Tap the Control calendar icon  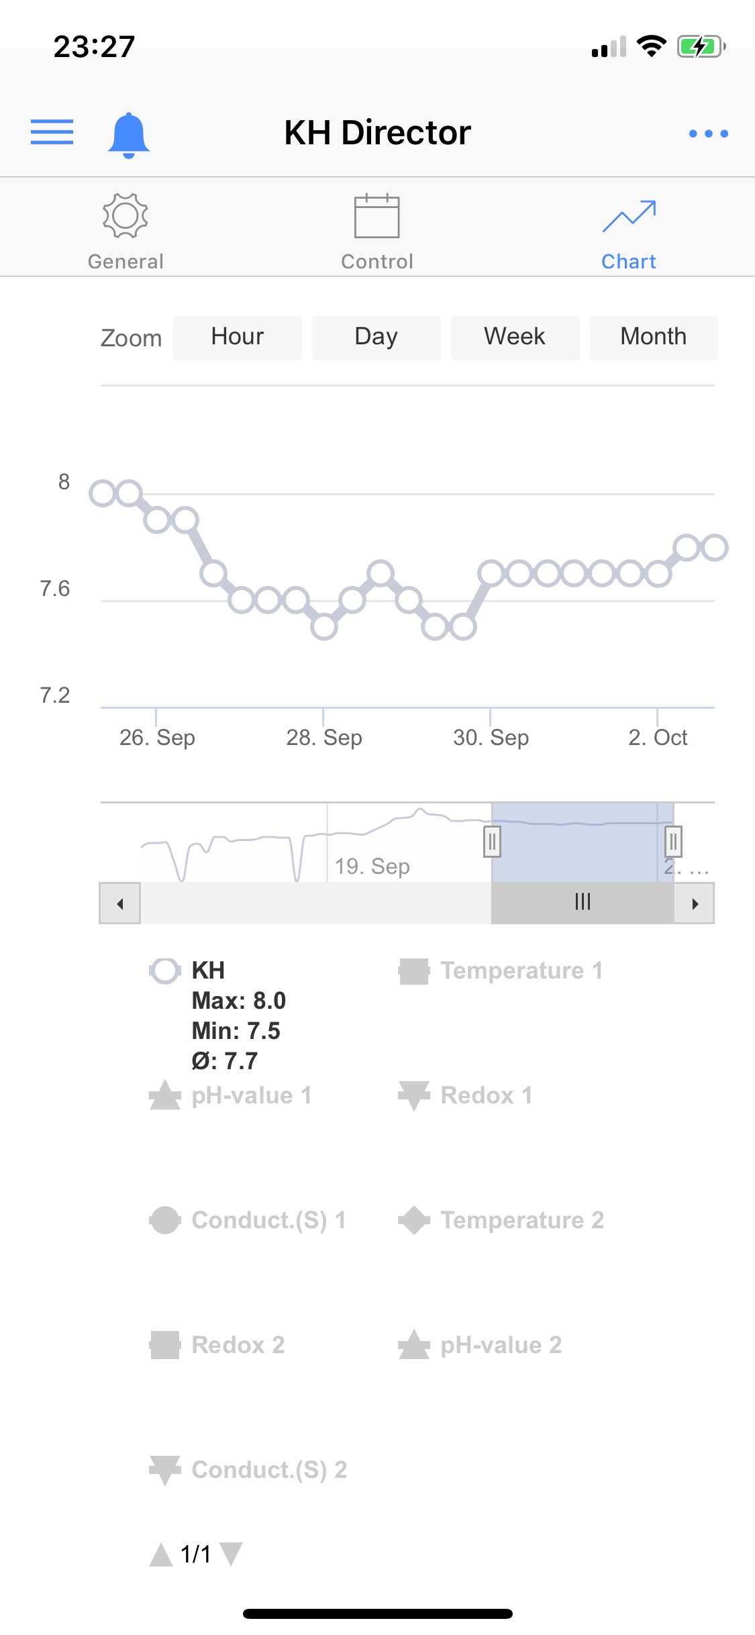376,216
